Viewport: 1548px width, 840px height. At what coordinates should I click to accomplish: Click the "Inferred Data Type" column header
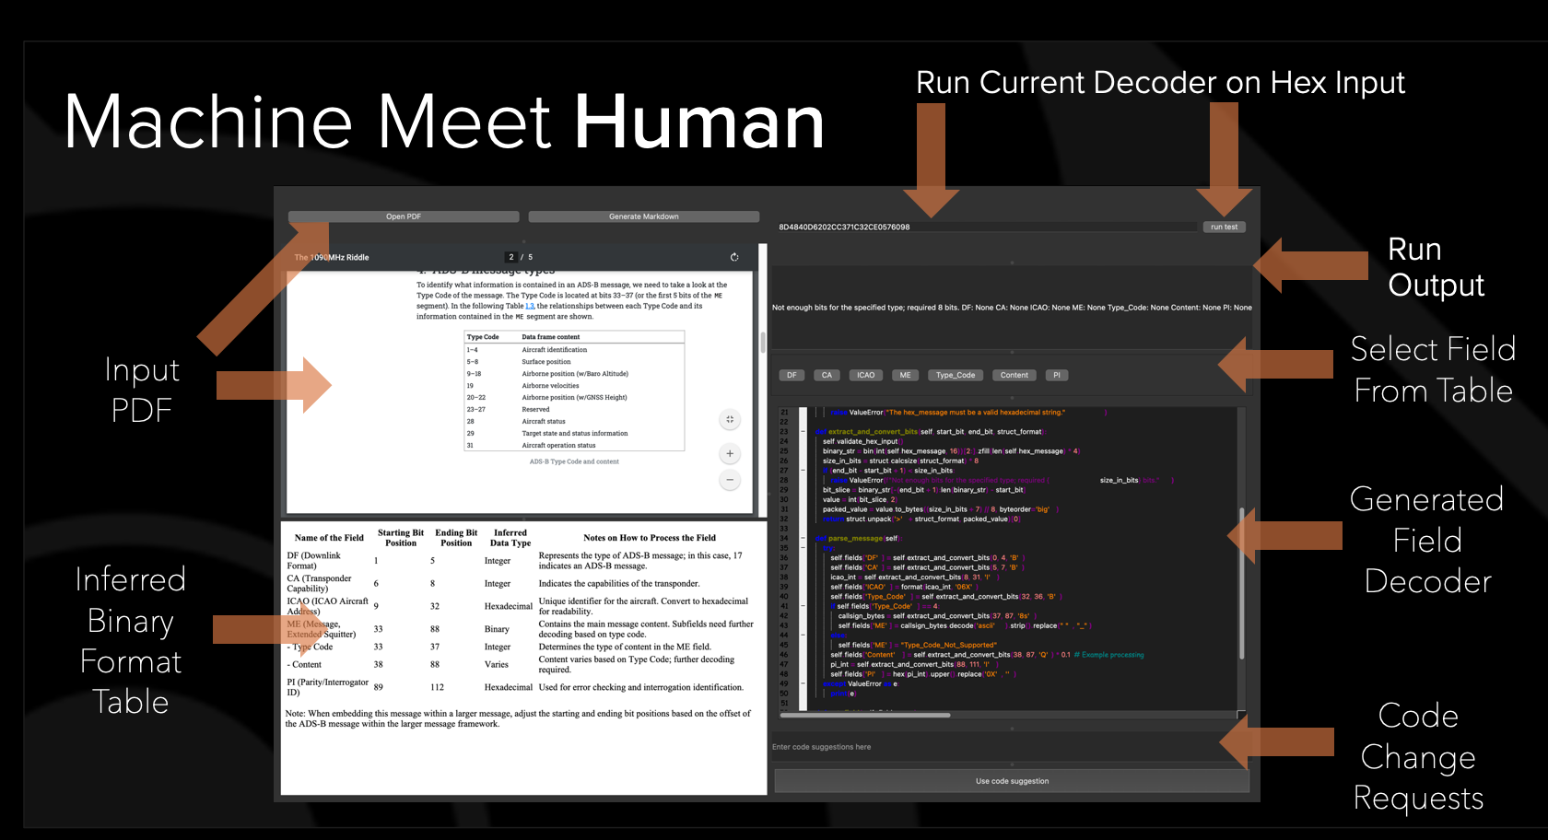click(510, 538)
